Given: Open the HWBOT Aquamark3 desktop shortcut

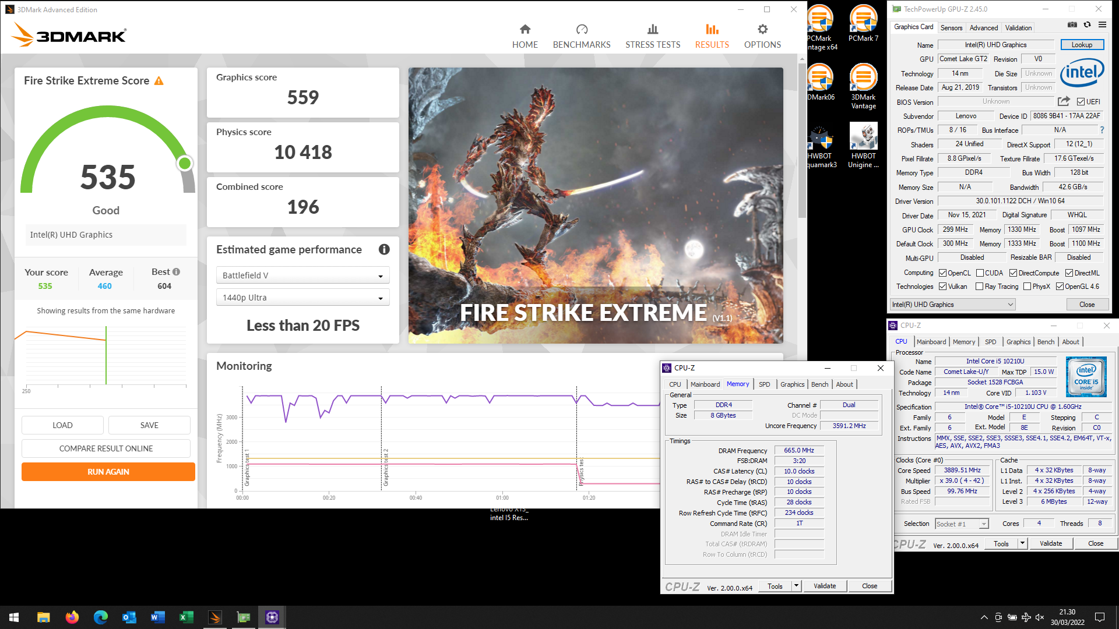Looking at the screenshot, I should pyautogui.click(x=821, y=146).
